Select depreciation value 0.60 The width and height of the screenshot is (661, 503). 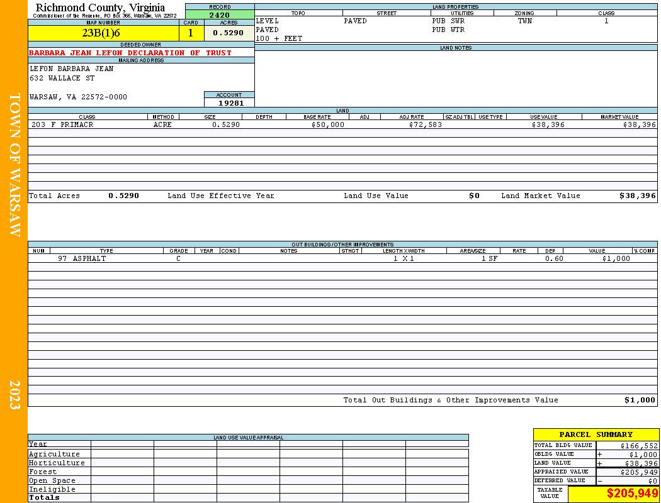pos(554,259)
